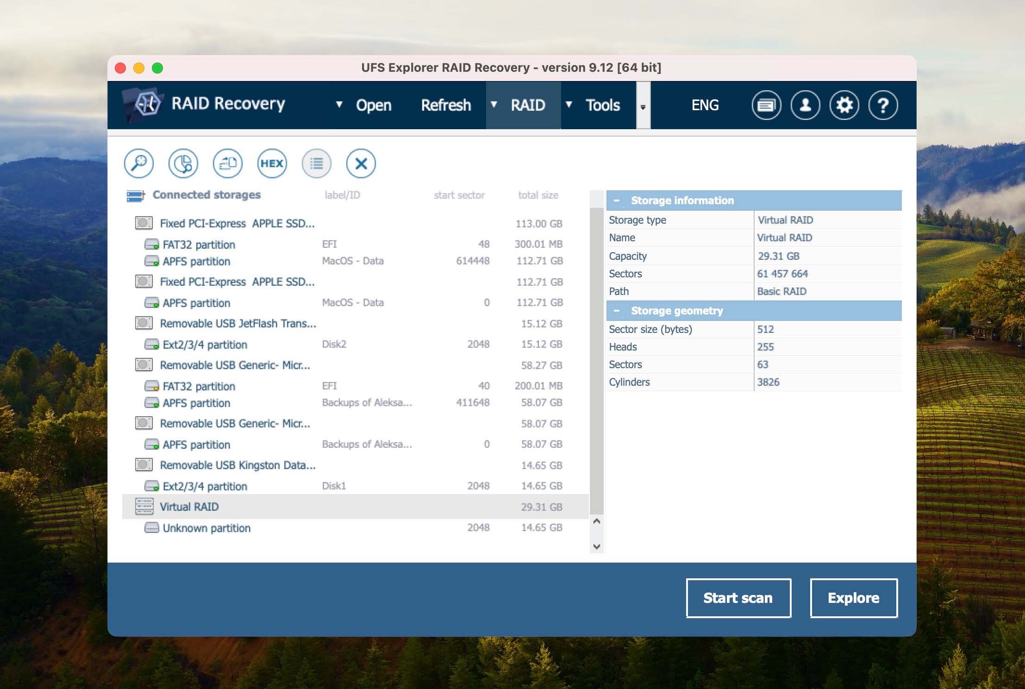Collapse the Storage geometry section
This screenshot has width=1025, height=689.
point(616,311)
